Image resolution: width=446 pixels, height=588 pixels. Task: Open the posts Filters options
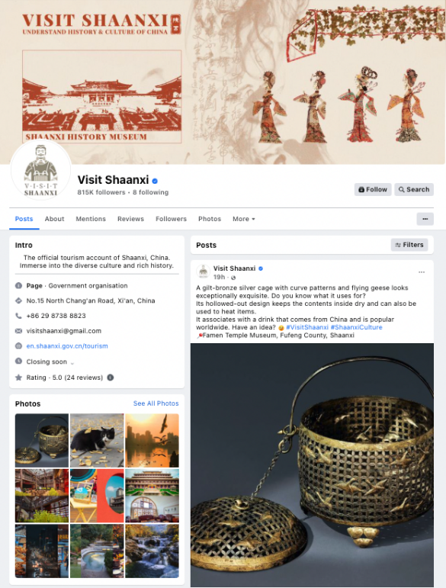[x=409, y=245]
